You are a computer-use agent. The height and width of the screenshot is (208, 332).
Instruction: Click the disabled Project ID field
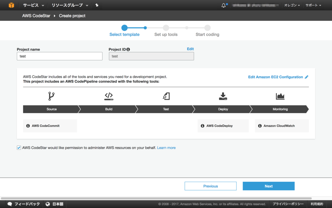click(x=151, y=56)
